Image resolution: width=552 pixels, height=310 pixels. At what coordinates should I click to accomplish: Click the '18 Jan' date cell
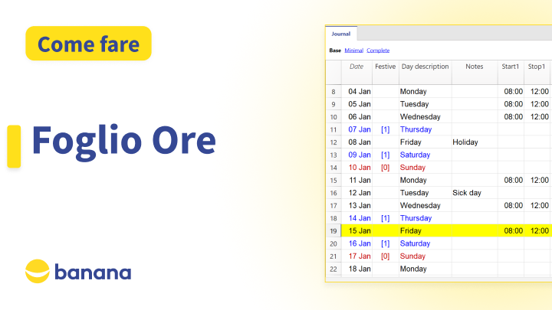[x=357, y=269]
